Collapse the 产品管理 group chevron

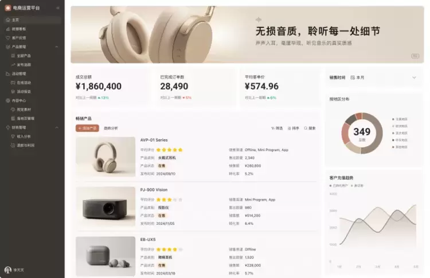click(57, 47)
